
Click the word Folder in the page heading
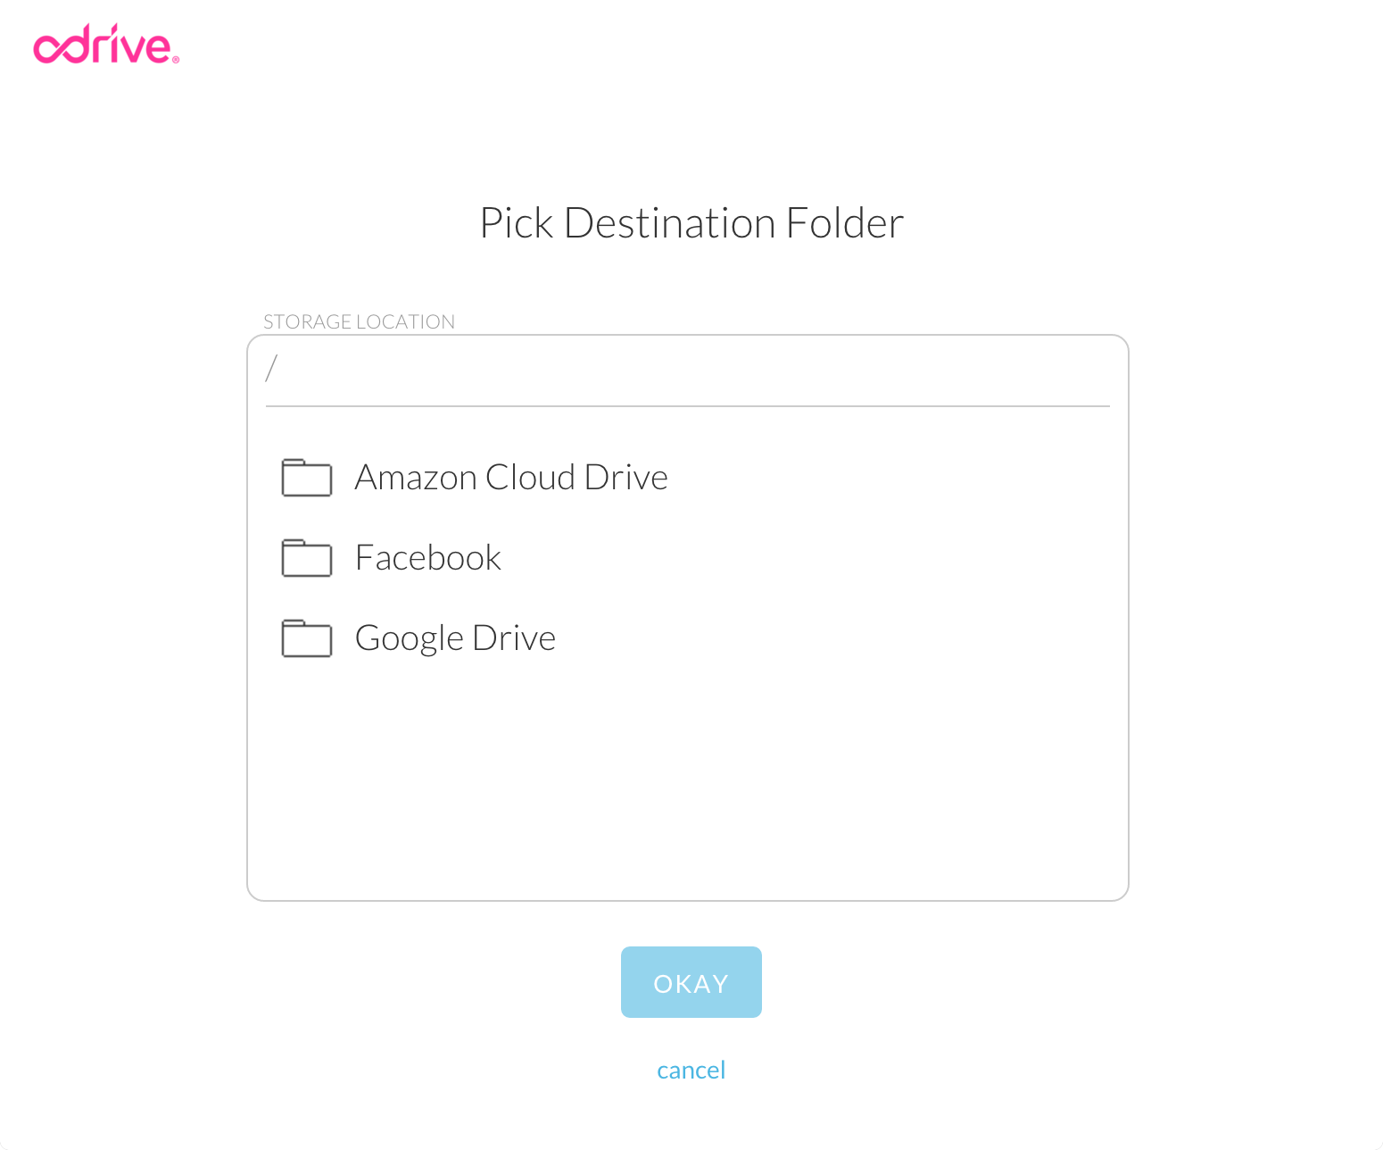[x=845, y=223]
